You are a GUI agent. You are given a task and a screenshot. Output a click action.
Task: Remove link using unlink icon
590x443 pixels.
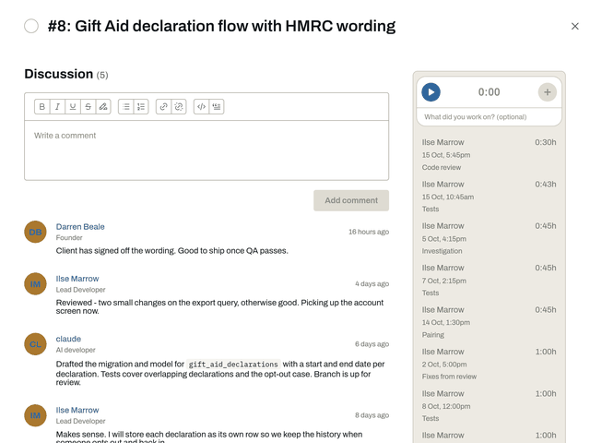179,107
